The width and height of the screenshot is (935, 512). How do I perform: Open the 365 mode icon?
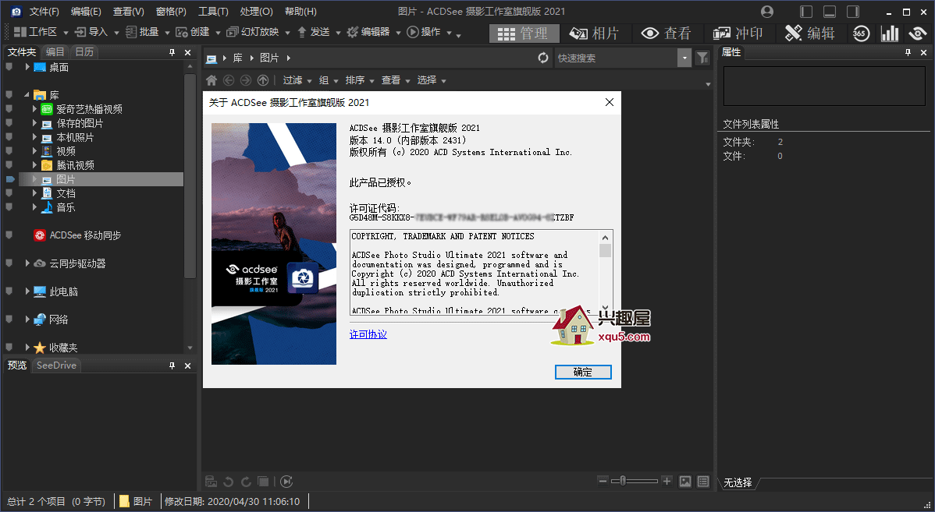[x=860, y=34]
